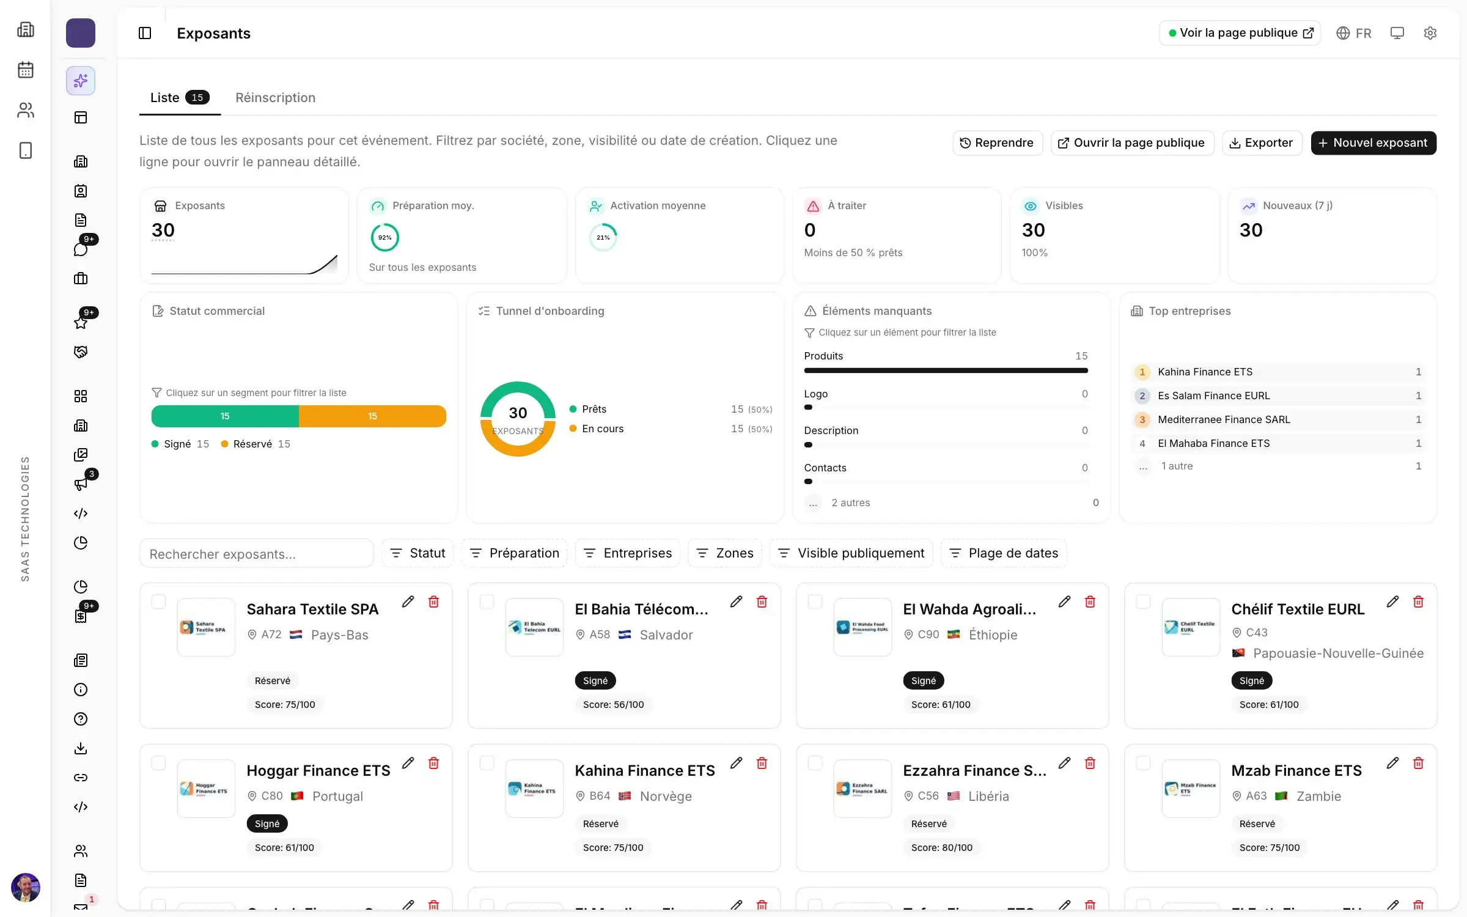Click the handshake icon in sidebar

pos(81,352)
